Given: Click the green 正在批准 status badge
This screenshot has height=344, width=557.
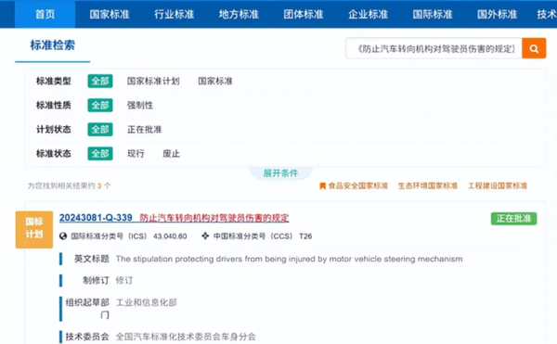Looking at the screenshot, I should (x=513, y=219).
